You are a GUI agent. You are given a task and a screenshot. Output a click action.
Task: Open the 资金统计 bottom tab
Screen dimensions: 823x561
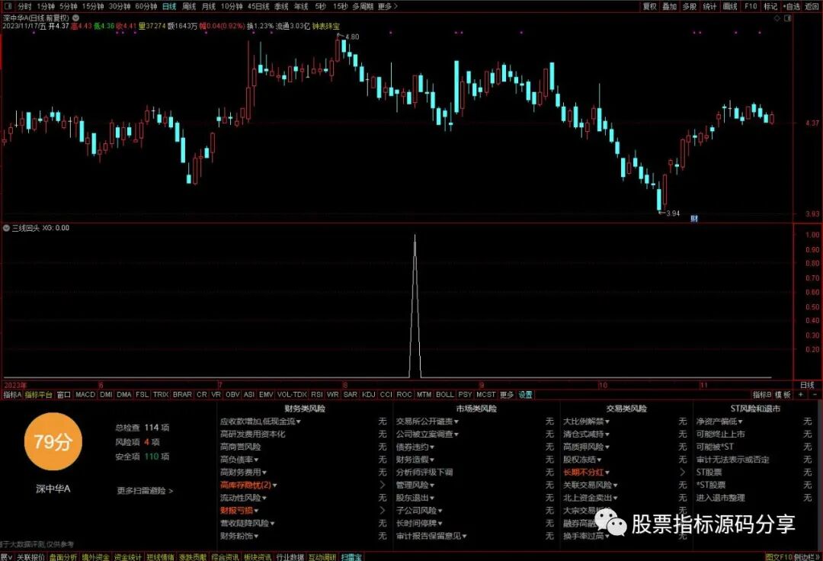point(127,556)
